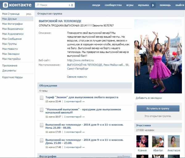Open Alberton's member avatar
Screen dimensions: 185x158
(x=158, y=141)
